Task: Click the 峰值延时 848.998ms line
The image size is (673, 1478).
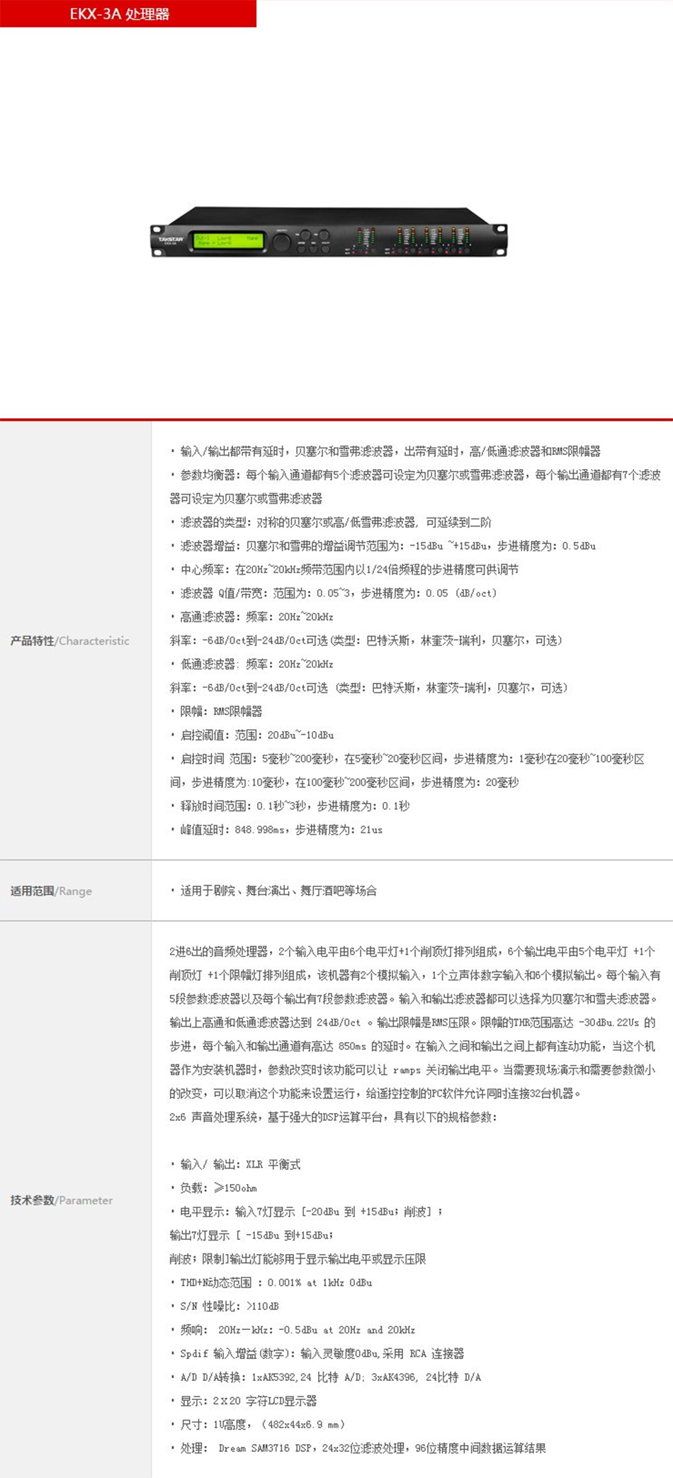Action: 276,830
